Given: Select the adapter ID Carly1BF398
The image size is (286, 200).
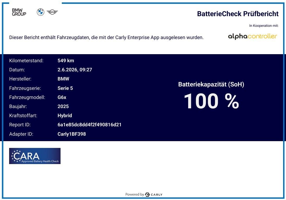Looking at the screenshot, I should coord(72,134).
